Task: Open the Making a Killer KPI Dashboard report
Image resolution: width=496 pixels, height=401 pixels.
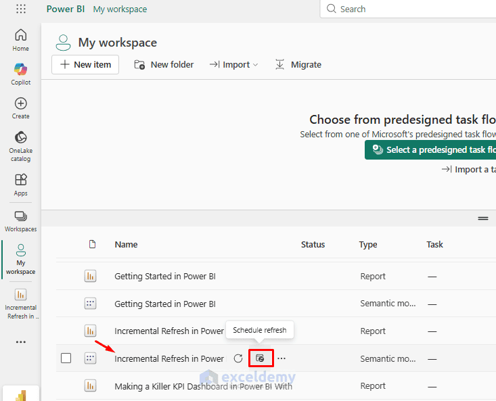Action: [x=203, y=386]
